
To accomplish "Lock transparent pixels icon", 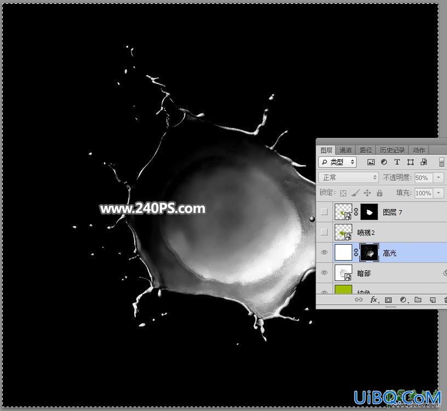I will [343, 193].
